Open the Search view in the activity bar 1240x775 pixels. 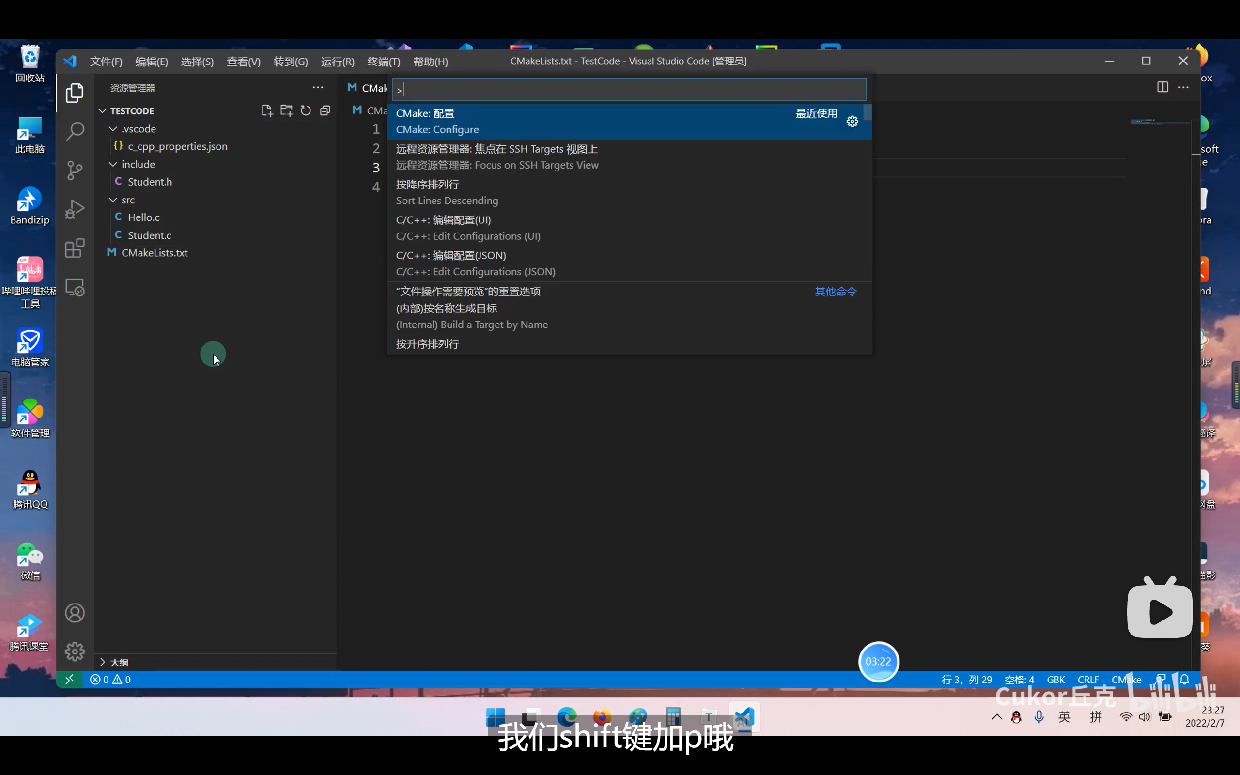point(75,131)
